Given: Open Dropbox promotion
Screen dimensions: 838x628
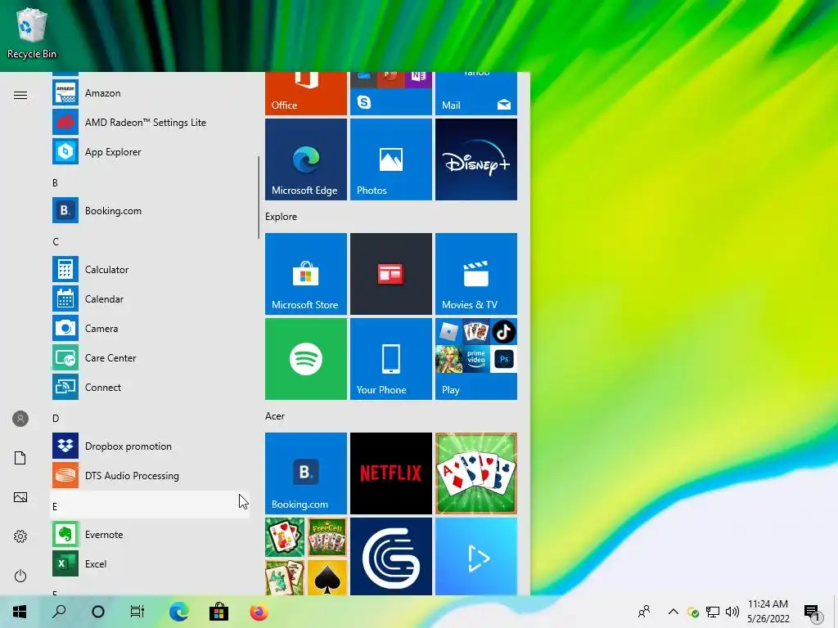Looking at the screenshot, I should pyautogui.click(x=150, y=446).
